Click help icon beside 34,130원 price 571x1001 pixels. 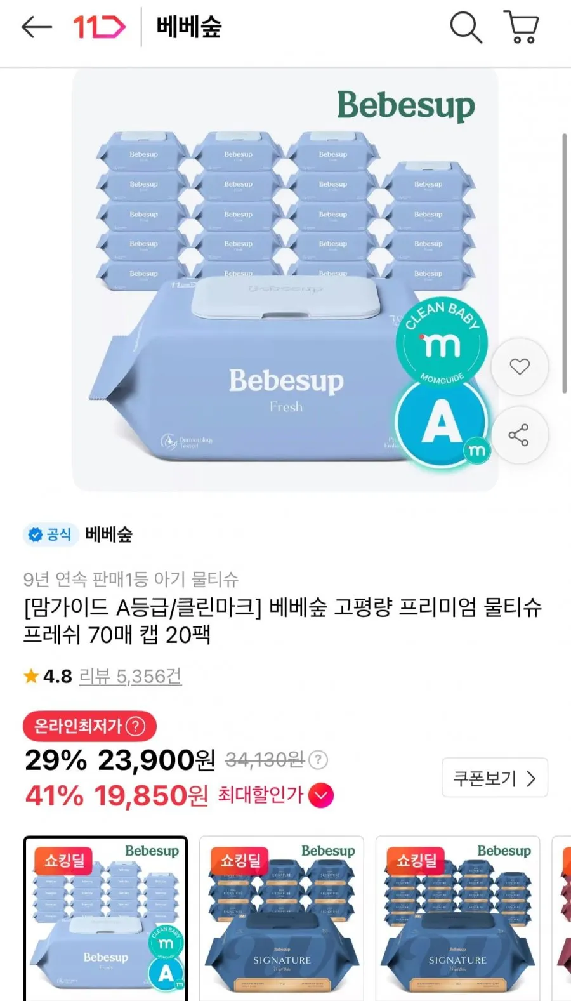(x=318, y=759)
